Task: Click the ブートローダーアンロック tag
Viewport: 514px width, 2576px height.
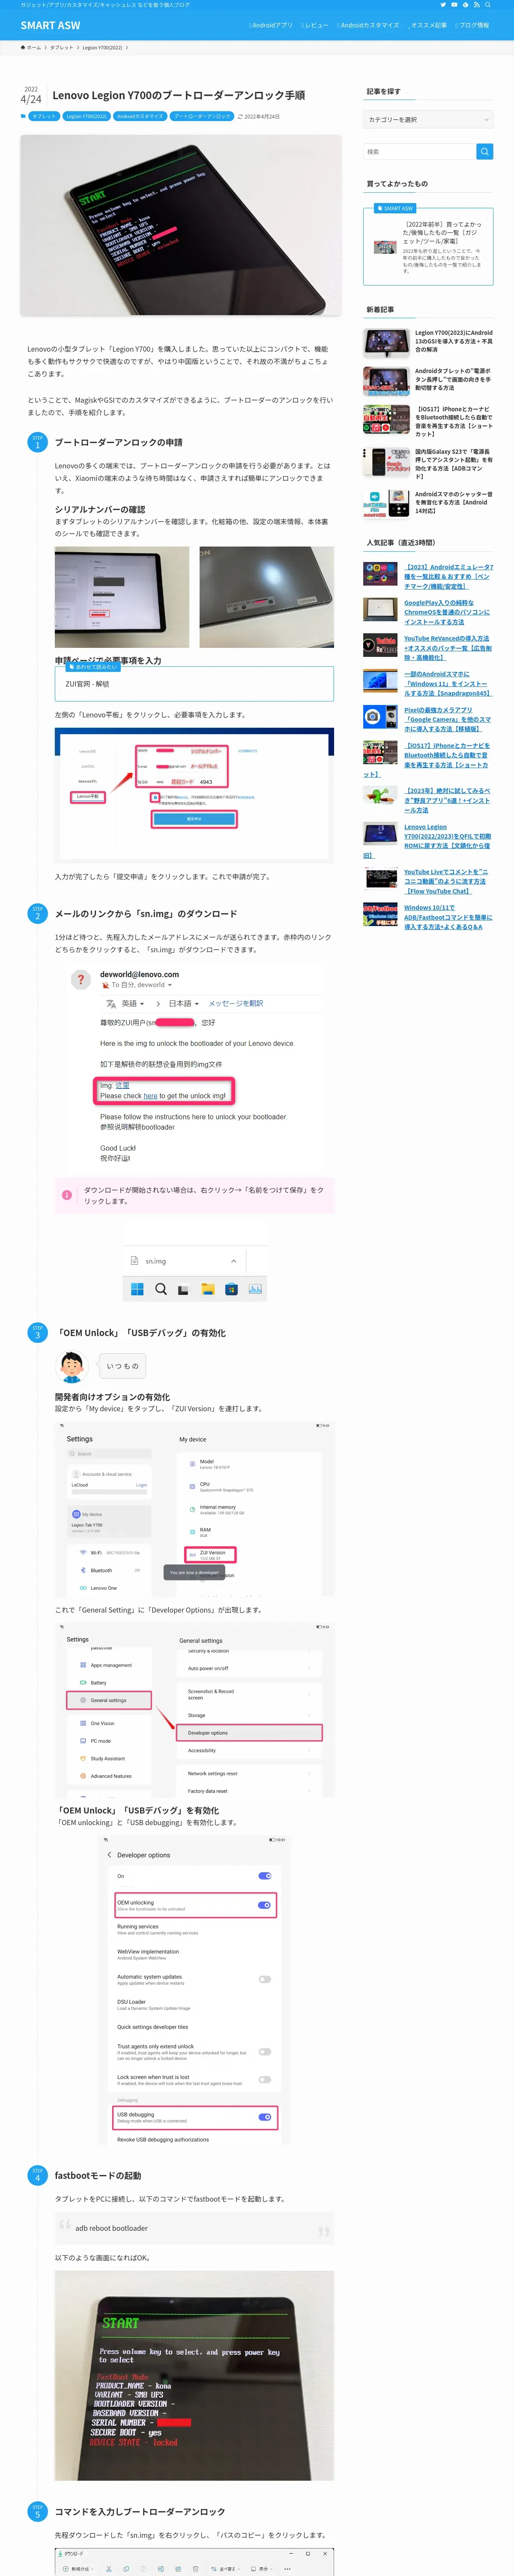Action: click(x=202, y=116)
